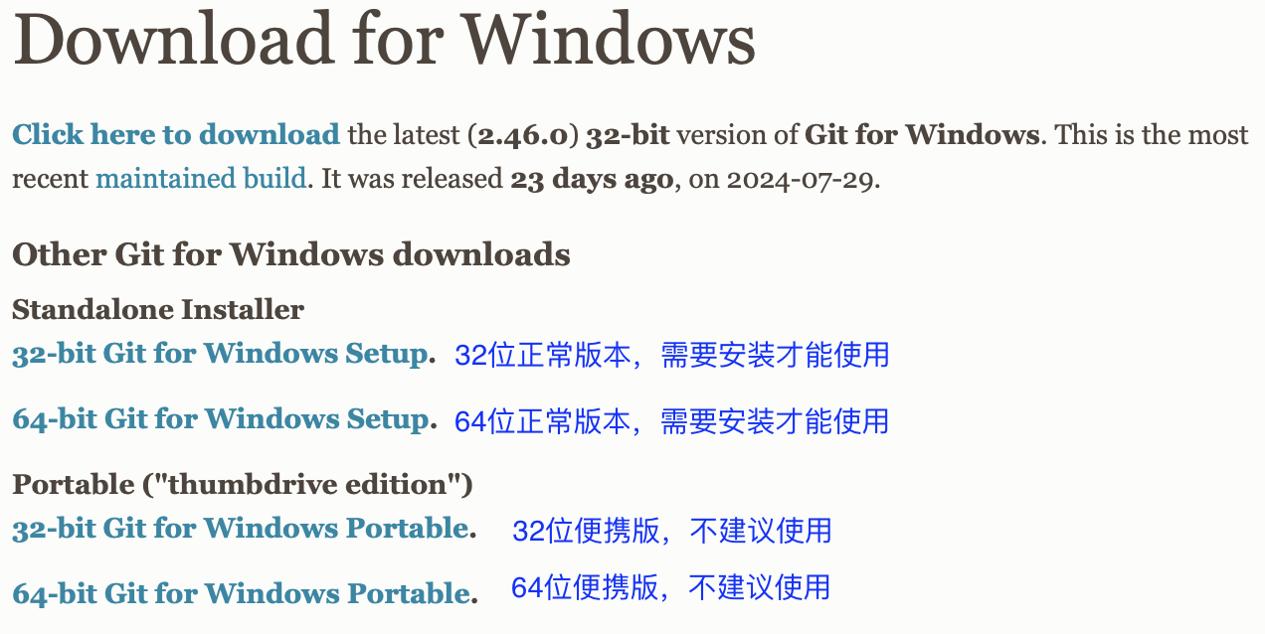Click the "Download for Windows" page title
This screenshot has width=1265, height=634.
point(384,42)
